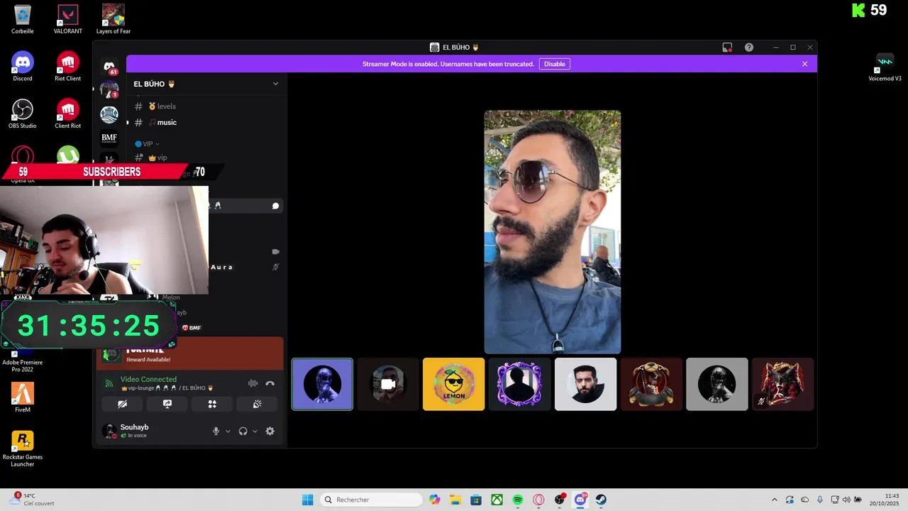Open Copilot from the taskbar
The image size is (908, 511).
coord(434,500)
